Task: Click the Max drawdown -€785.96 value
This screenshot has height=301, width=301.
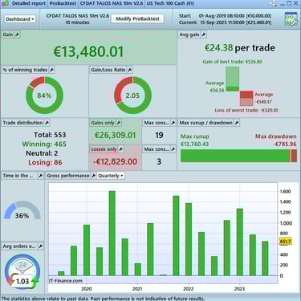Action: 275,140
